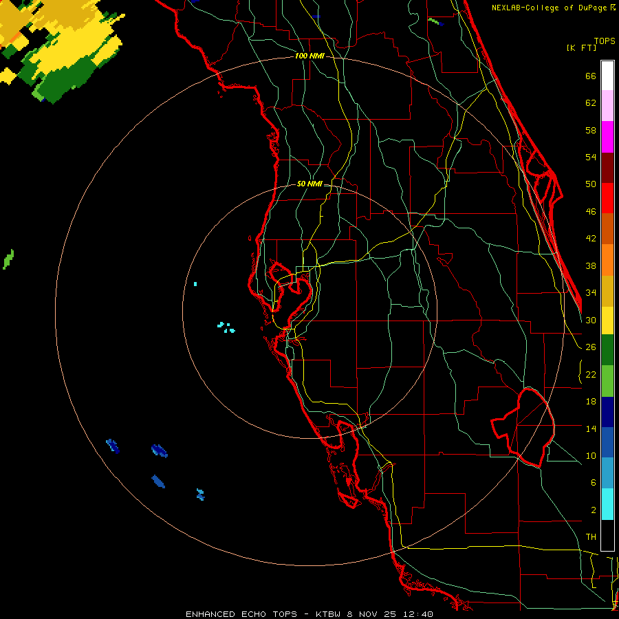Pick the burnt orange legend swatch
The width and height of the screenshot is (619, 619).
[607, 229]
